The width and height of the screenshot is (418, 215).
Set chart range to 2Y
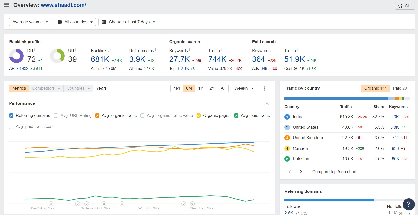[x=212, y=88]
